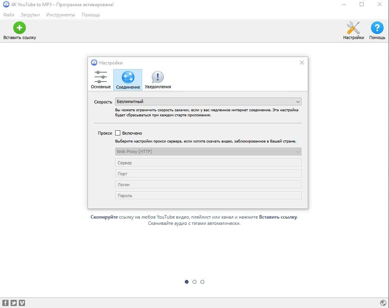Click the globe icon at bottom right

click(x=383, y=303)
